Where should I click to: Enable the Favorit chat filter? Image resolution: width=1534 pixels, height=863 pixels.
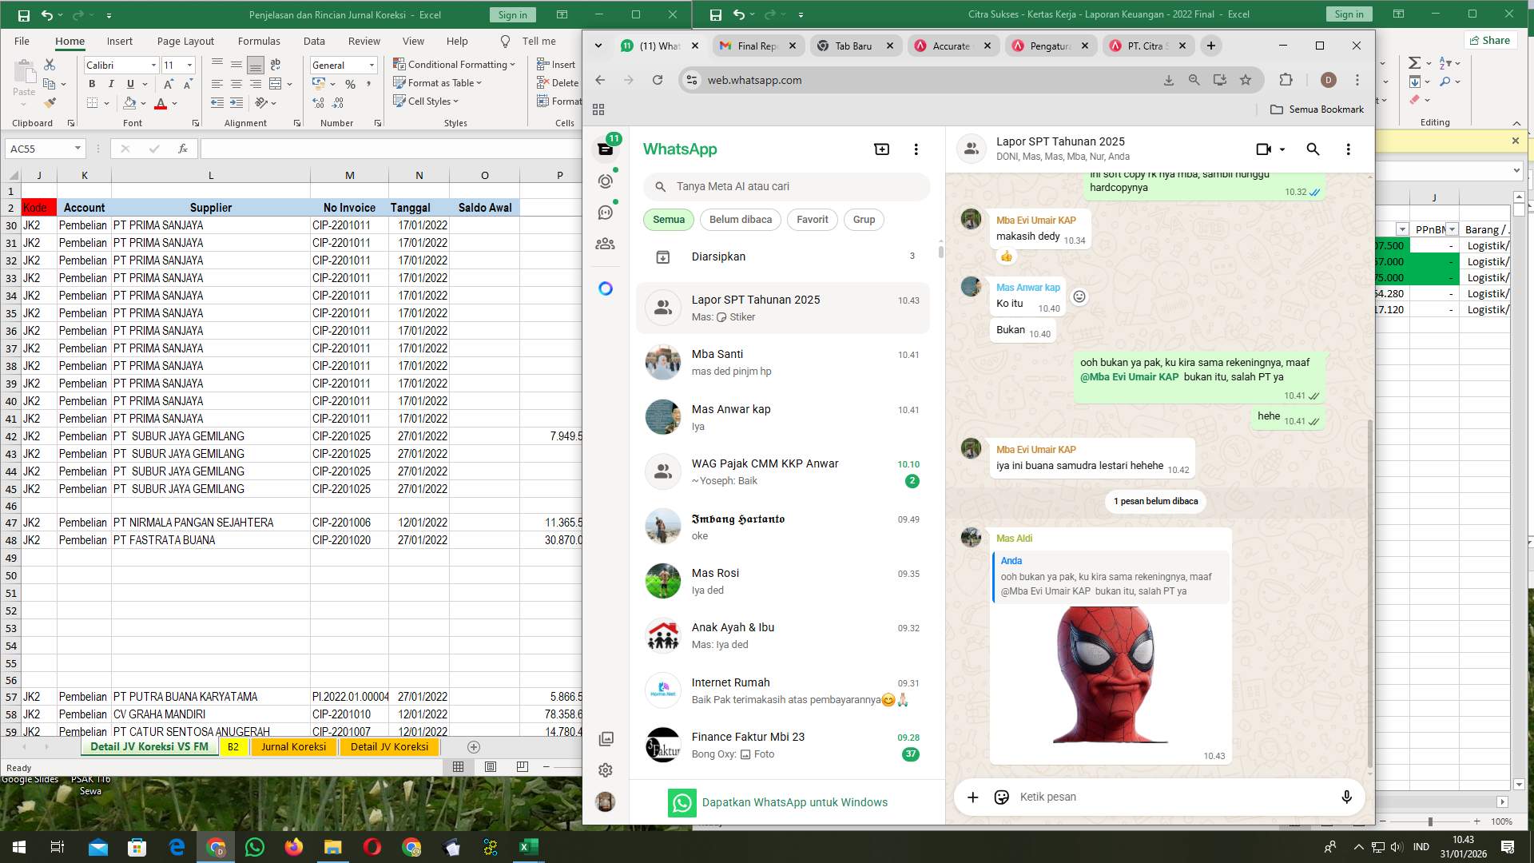[x=812, y=219]
